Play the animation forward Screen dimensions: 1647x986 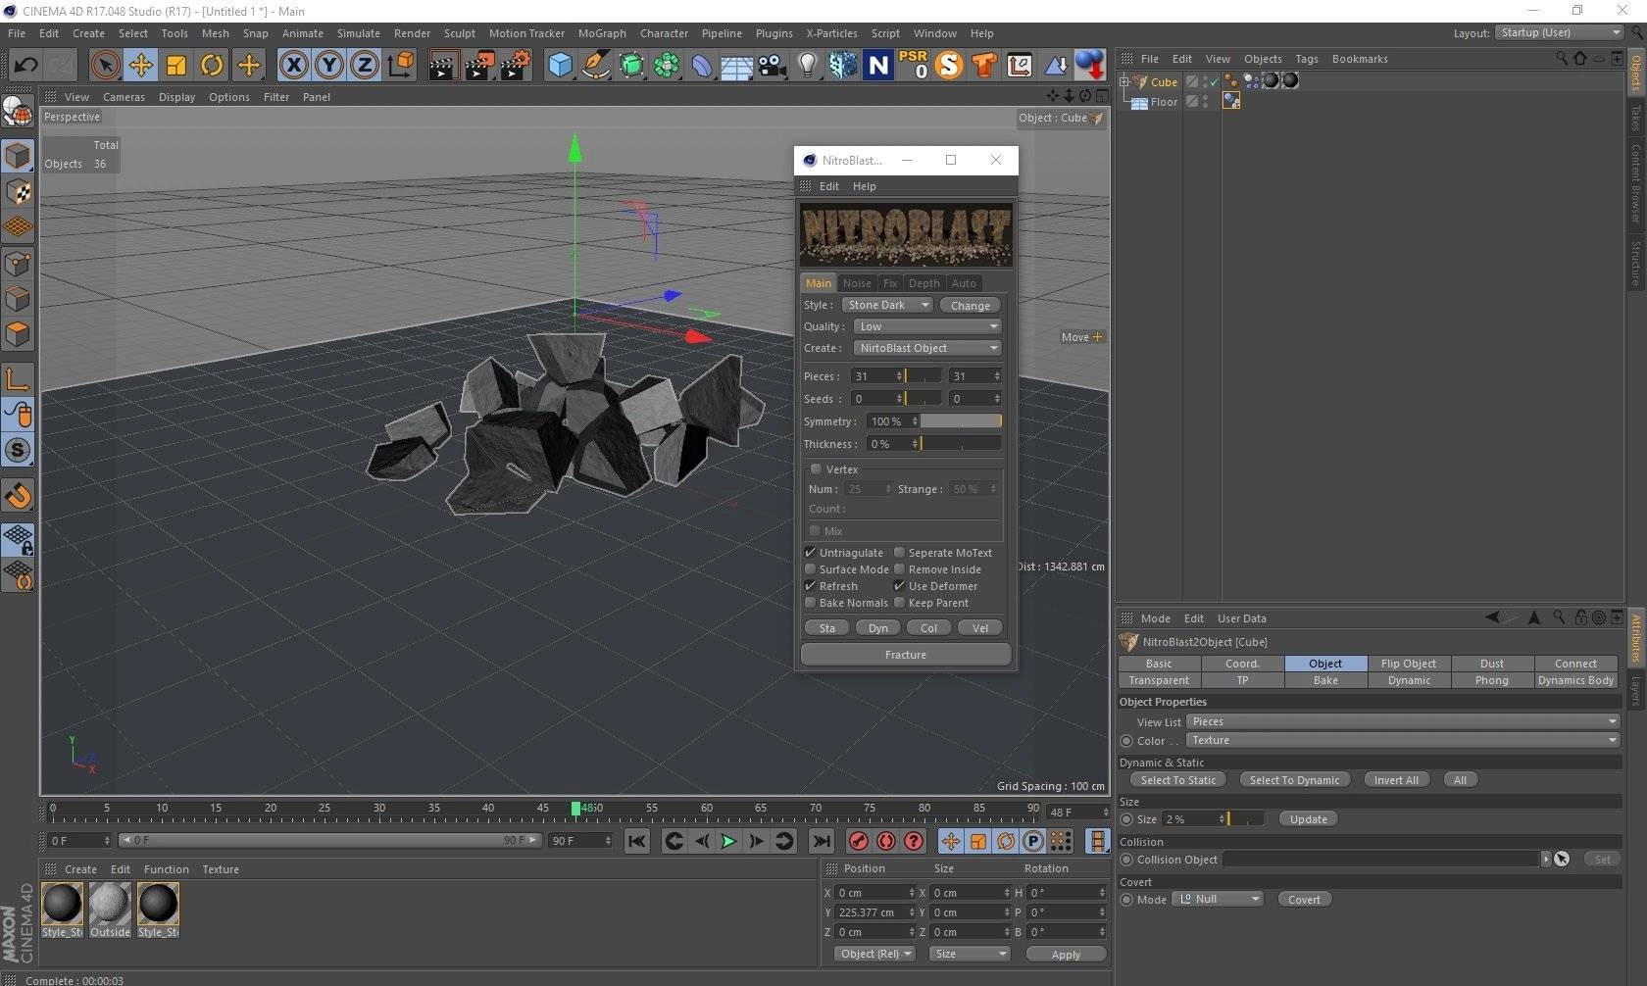click(728, 841)
